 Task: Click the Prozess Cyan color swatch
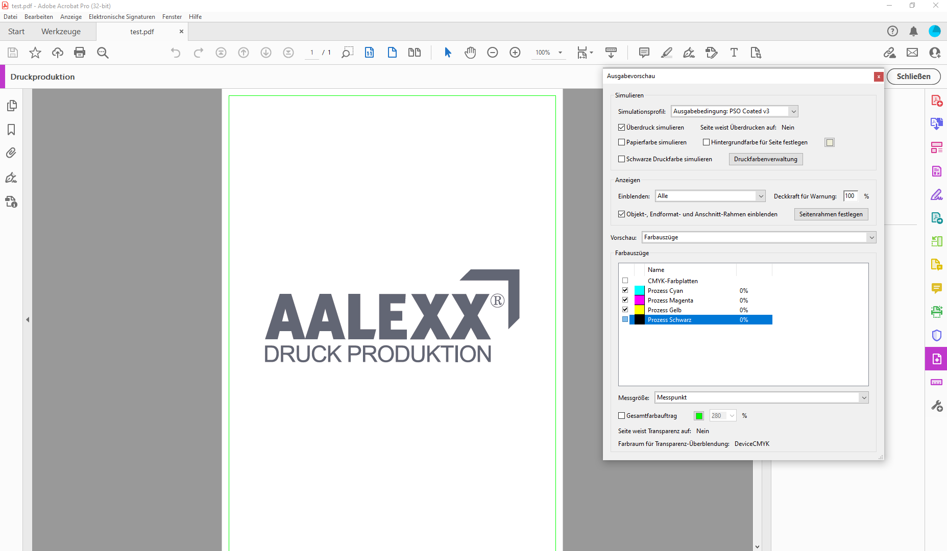pos(639,290)
